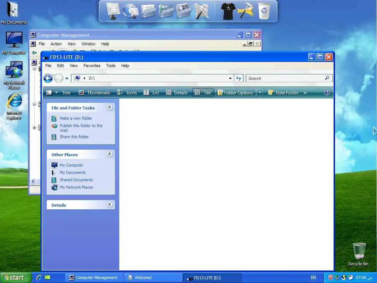Click Folder Options button
This screenshot has width=377, height=283.
236,92
